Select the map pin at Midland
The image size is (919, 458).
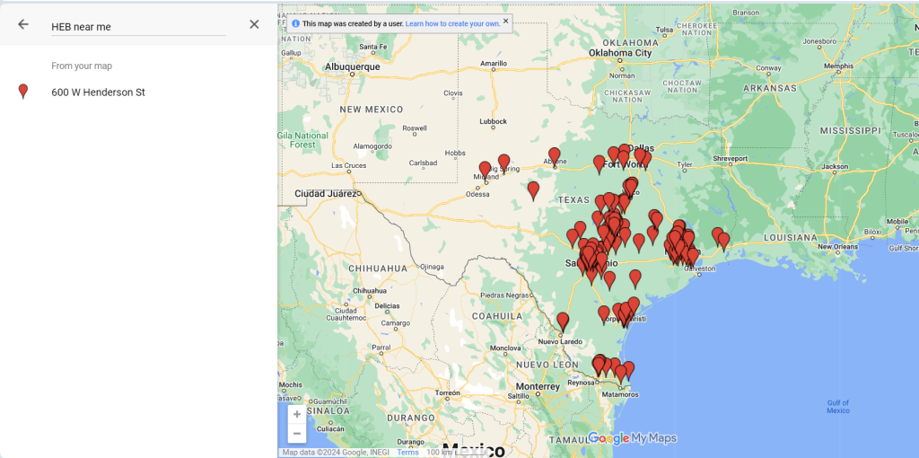[x=486, y=169]
